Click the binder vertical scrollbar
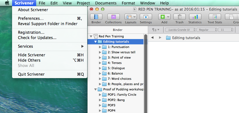Viewport: 239px width, 113px height. click(146, 73)
